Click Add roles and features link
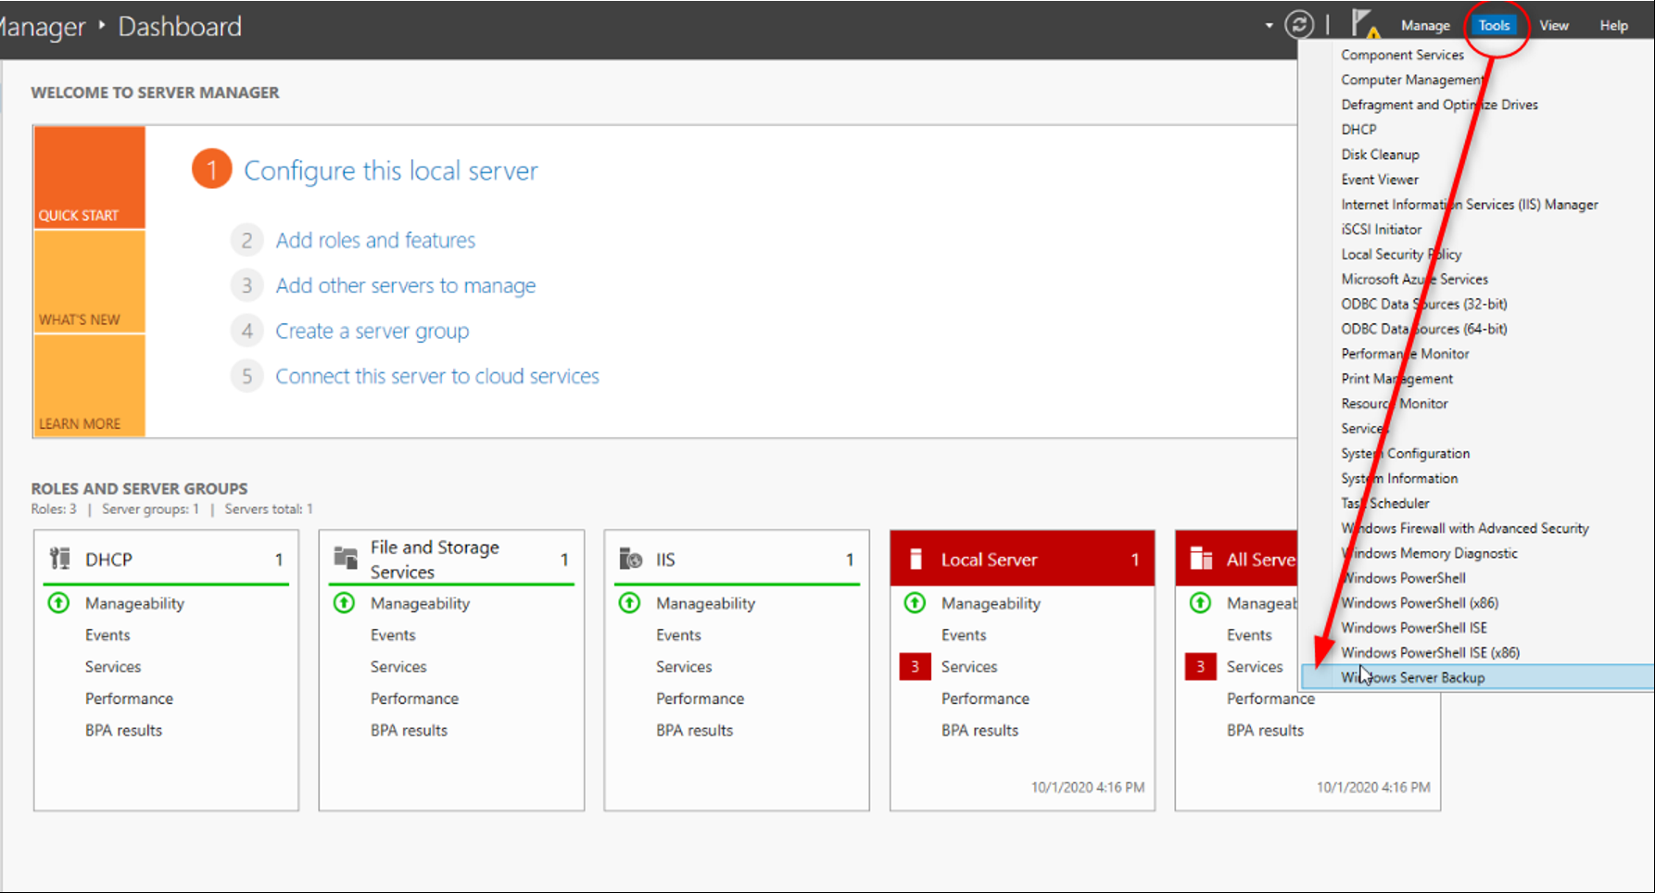The height and width of the screenshot is (893, 1655). 375,241
